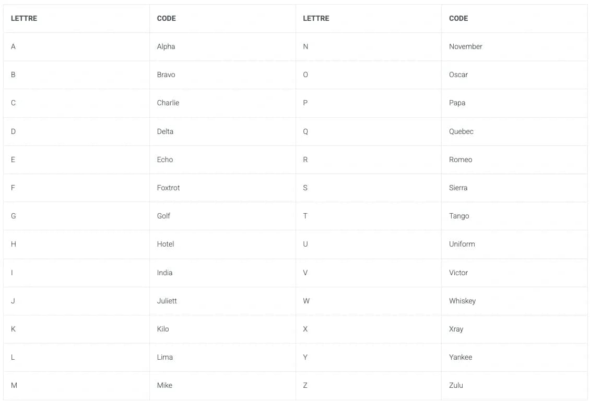Select the Zulu code word

[x=456, y=385]
